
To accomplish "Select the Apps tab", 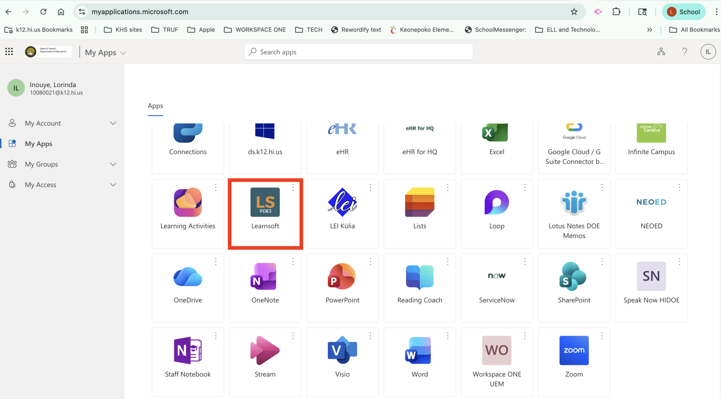I will coord(155,106).
